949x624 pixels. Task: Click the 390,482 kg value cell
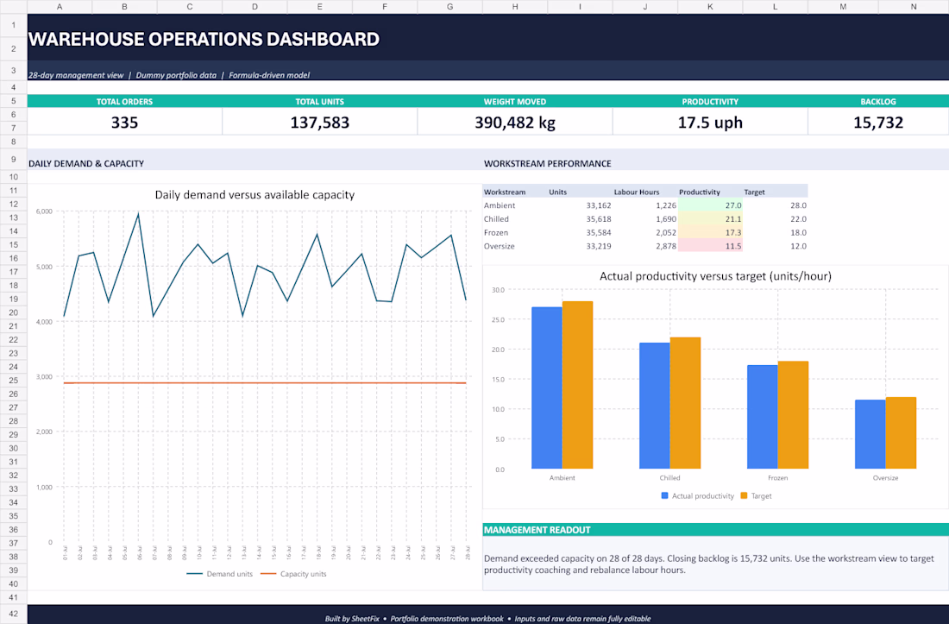tap(515, 123)
